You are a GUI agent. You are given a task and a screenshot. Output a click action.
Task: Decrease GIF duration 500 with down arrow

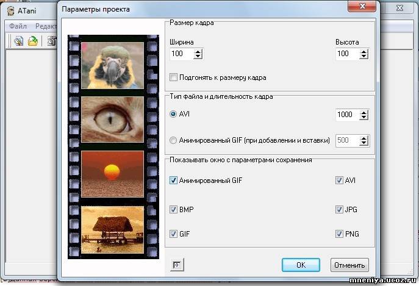pyautogui.click(x=363, y=143)
